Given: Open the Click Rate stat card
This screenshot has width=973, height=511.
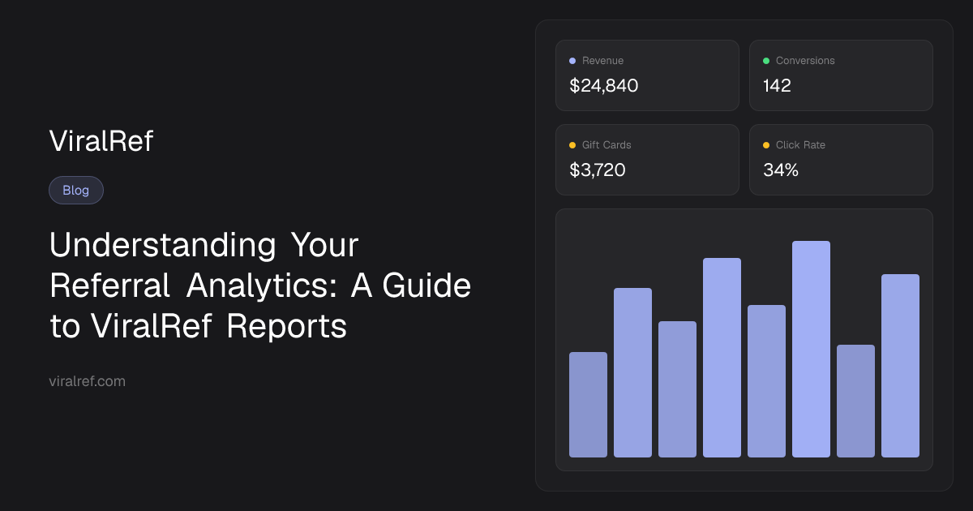Looking at the screenshot, I should 841,160.
